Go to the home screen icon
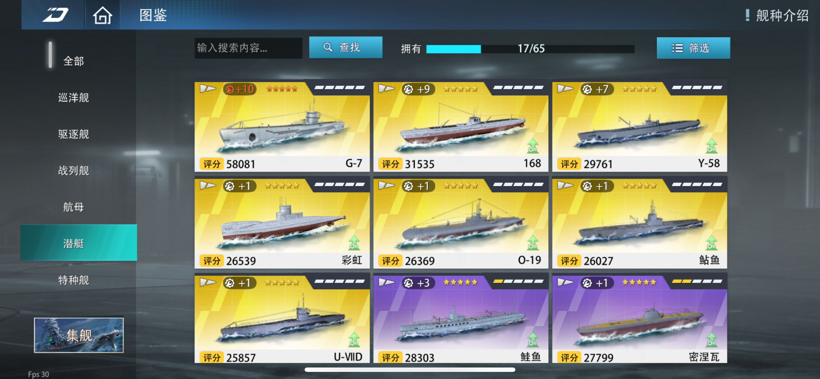 (102, 15)
